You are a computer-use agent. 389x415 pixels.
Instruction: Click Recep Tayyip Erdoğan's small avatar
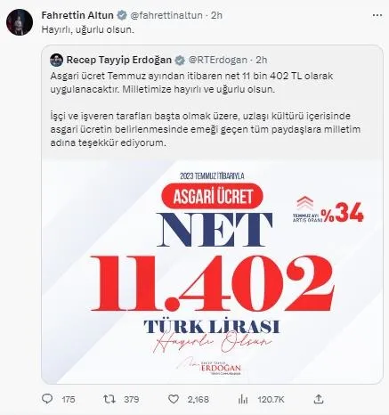[56, 60]
